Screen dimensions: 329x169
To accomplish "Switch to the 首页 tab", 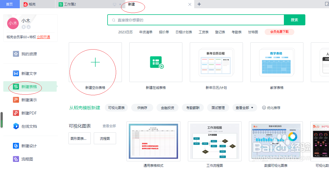I will 9,4.
